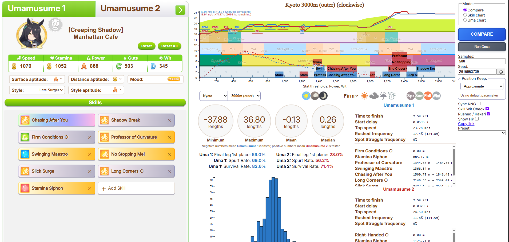The height and width of the screenshot is (242, 509).
Task: Open the Position Keep Approximate dropdown
Action: point(482,86)
